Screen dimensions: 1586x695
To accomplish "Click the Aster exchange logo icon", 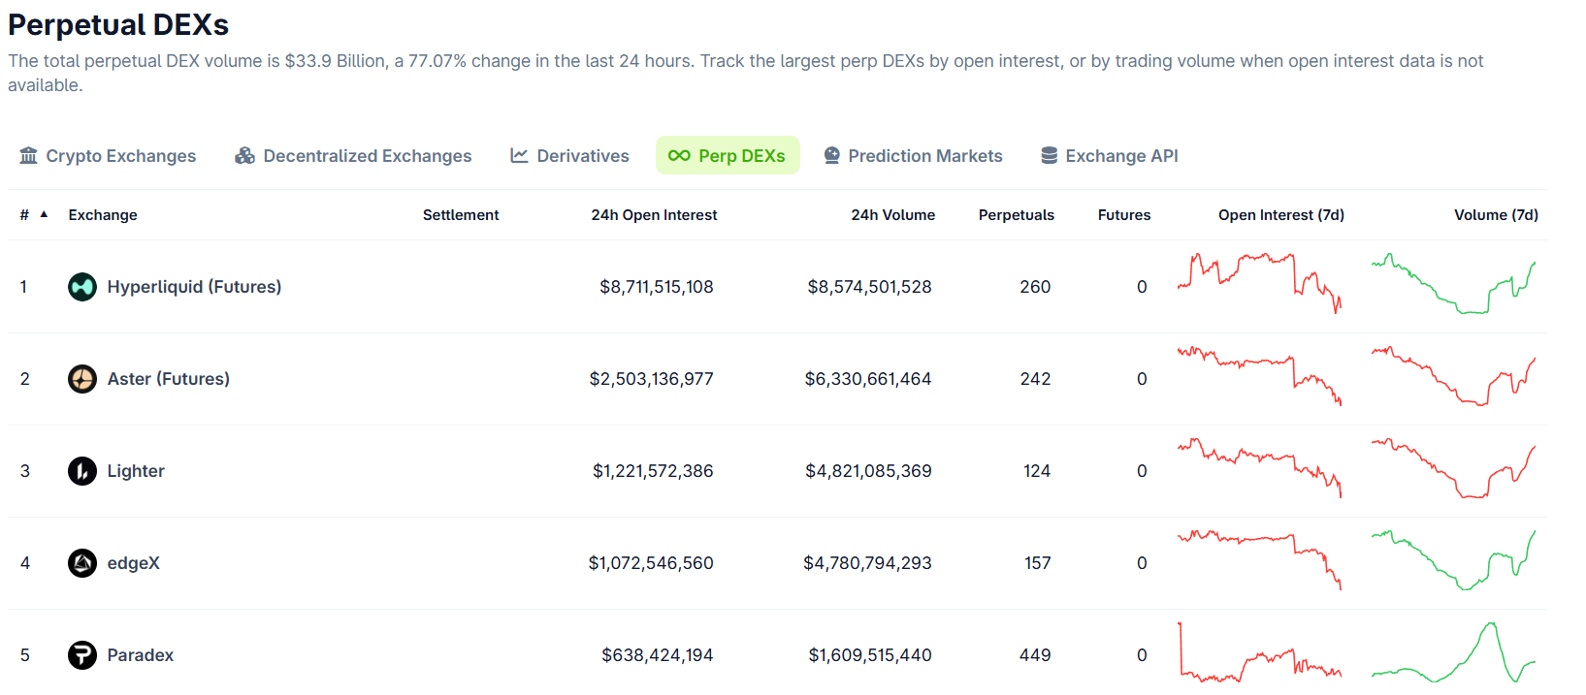I will [82, 379].
